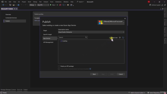
Task: Click the Visual Studio logo icon
Action: 2,2
